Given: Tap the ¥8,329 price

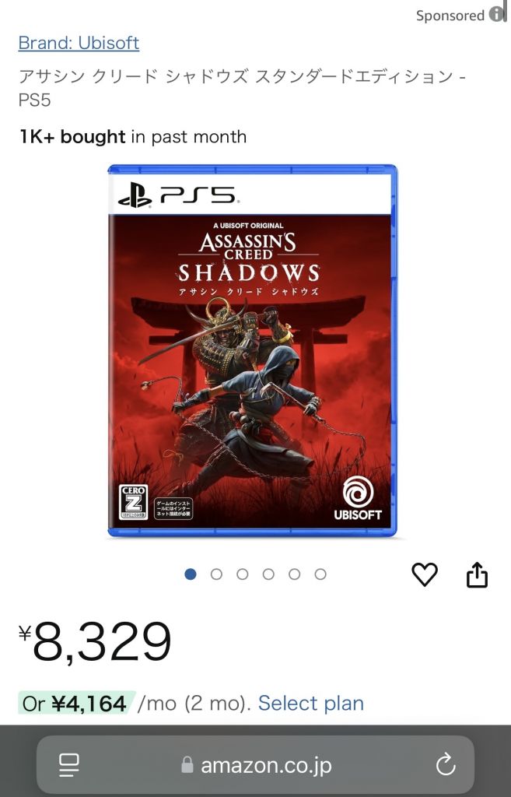Looking at the screenshot, I should pyautogui.click(x=95, y=642).
